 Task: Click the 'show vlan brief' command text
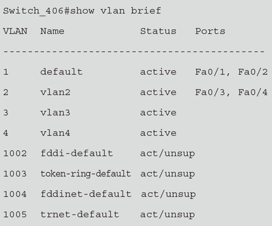[x=115, y=11]
